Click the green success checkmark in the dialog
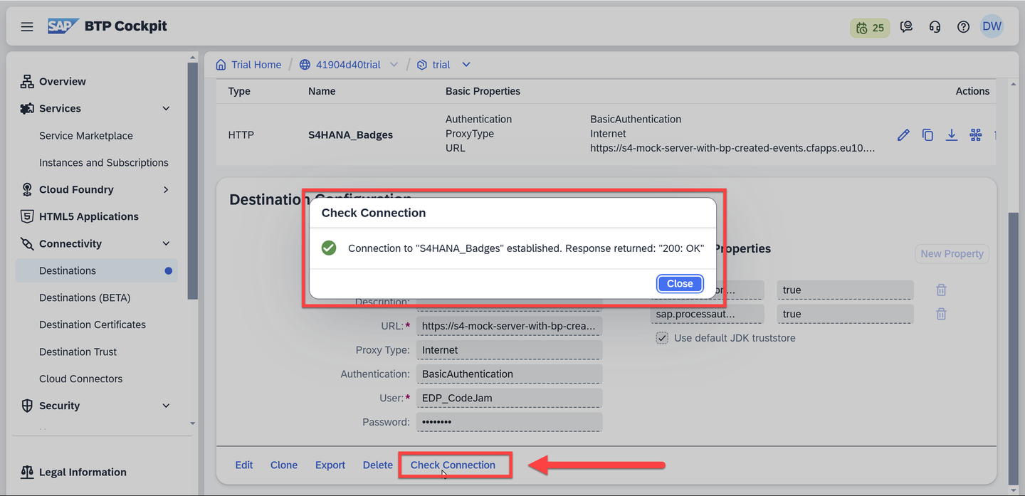This screenshot has width=1025, height=496. coord(329,248)
